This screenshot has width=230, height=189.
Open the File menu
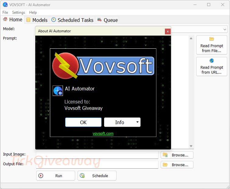tap(5, 12)
